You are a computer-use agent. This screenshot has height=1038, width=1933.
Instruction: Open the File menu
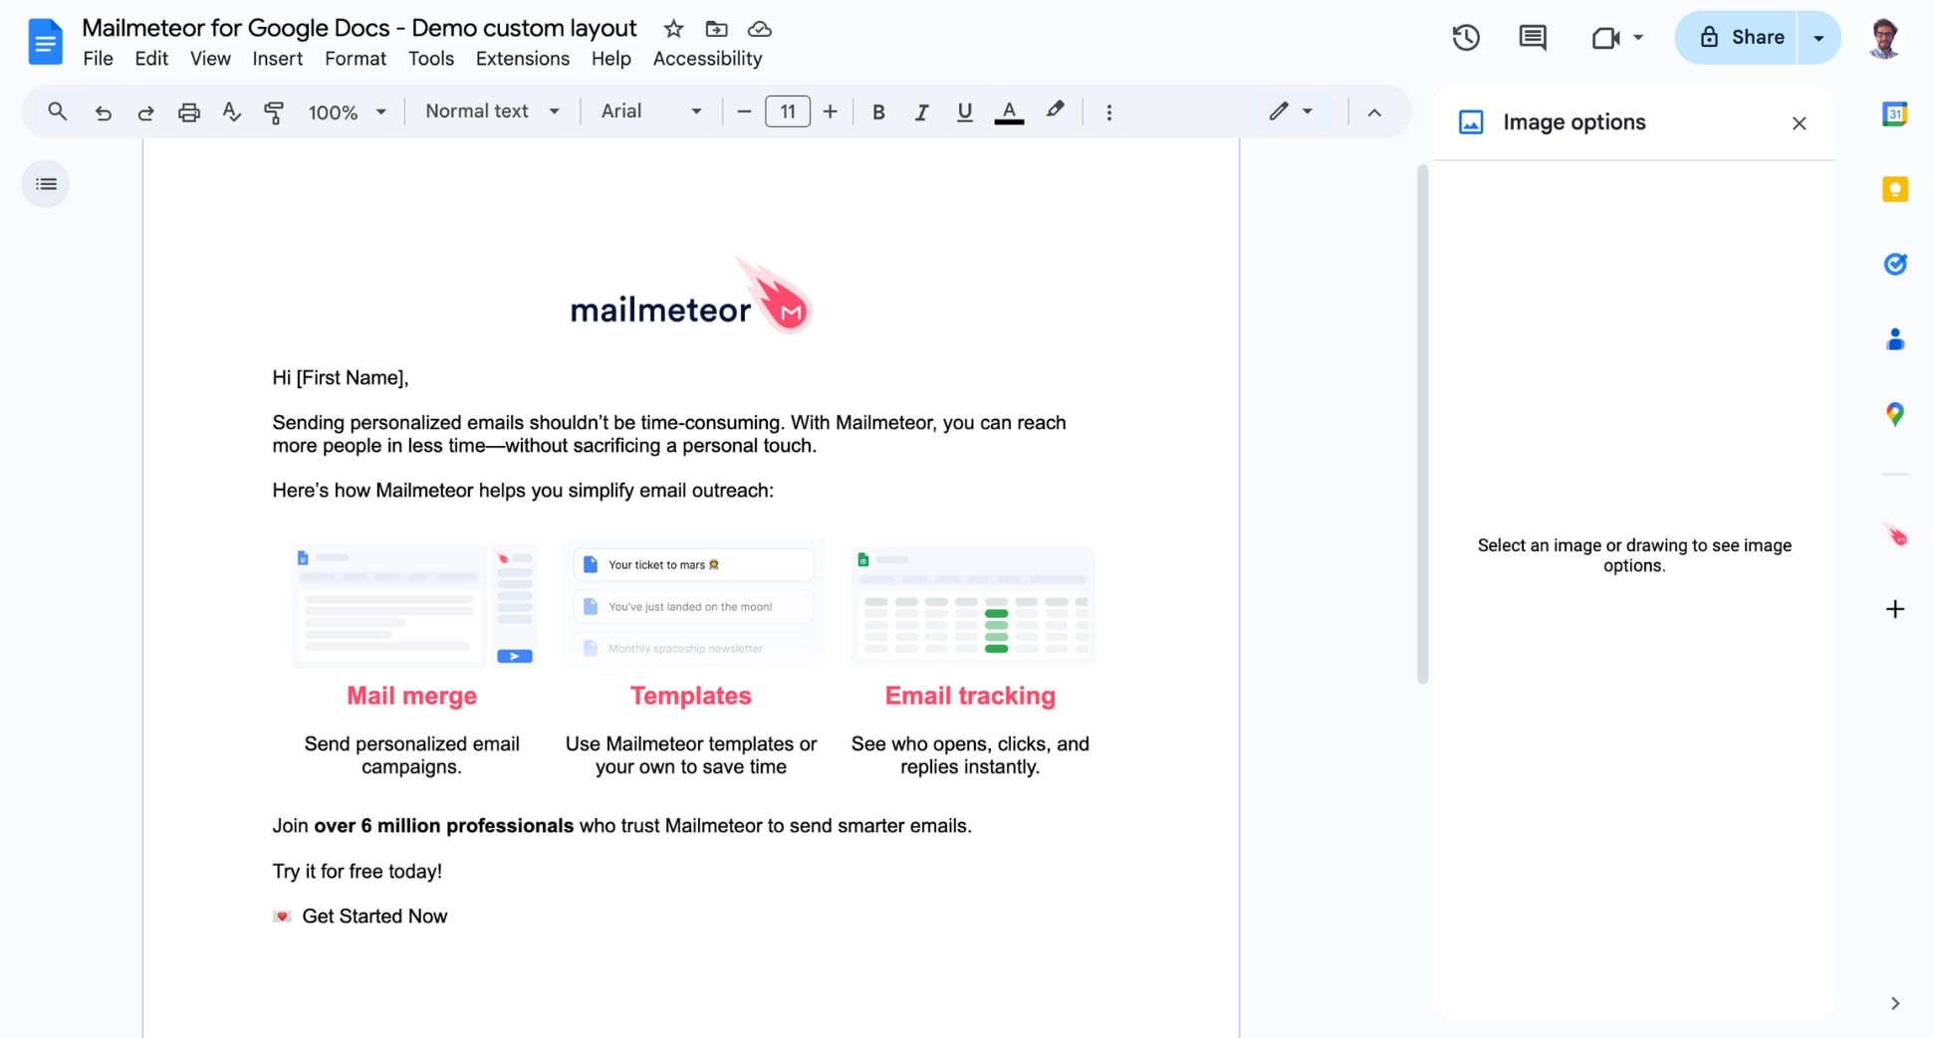coord(98,59)
